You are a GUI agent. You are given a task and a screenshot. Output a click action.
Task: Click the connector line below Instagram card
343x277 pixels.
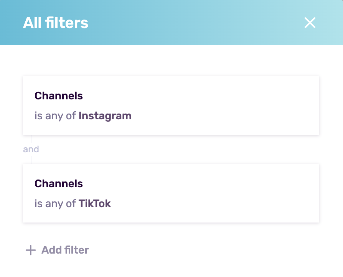pos(31,139)
